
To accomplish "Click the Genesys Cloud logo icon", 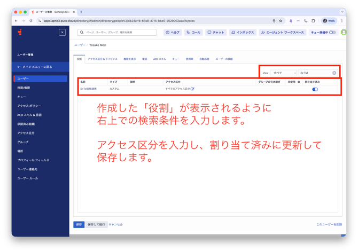I will click(x=20, y=33).
